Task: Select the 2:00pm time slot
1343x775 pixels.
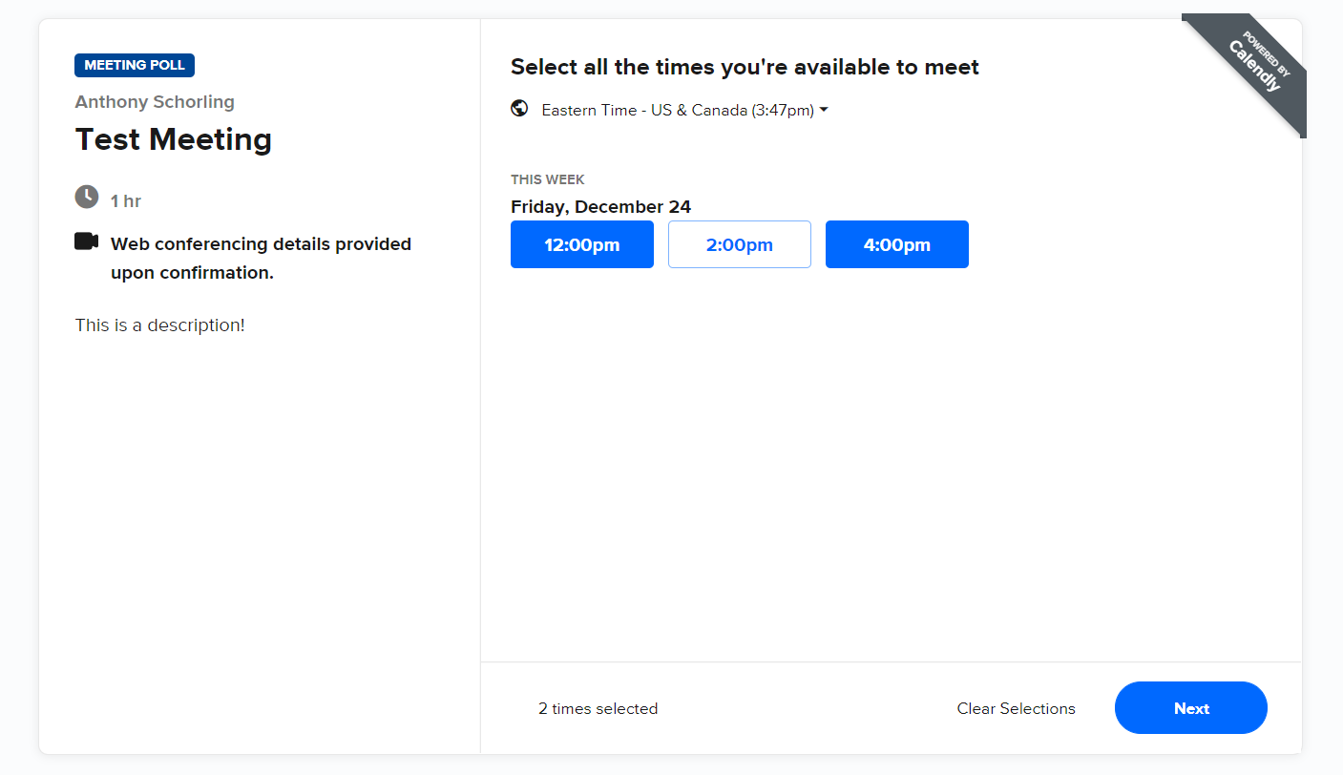Action: coord(740,244)
